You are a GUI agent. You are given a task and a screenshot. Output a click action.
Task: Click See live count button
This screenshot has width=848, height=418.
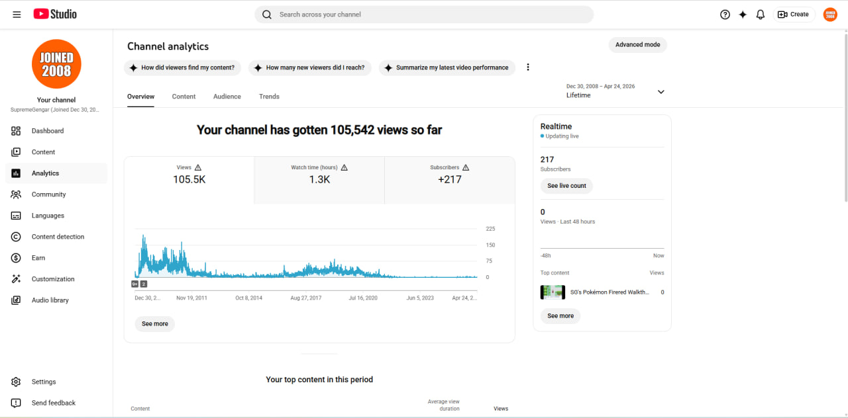tap(566, 186)
